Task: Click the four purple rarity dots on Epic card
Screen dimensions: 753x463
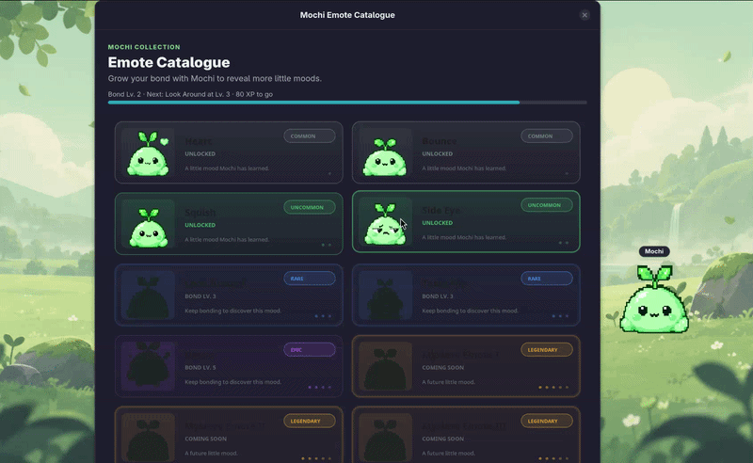Action: coord(319,387)
